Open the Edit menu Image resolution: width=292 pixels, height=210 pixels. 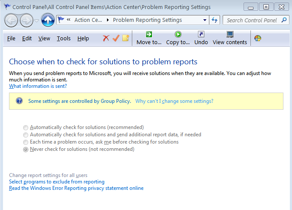[27, 39]
